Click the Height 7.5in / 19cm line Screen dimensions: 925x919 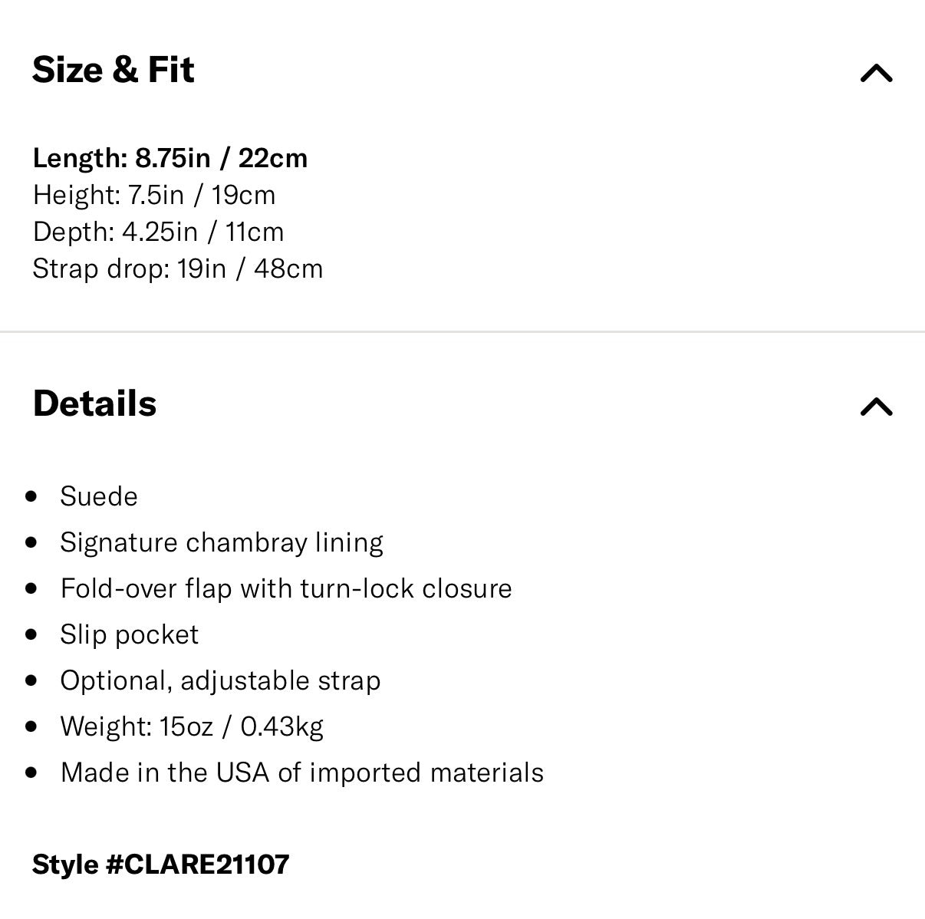click(x=154, y=195)
